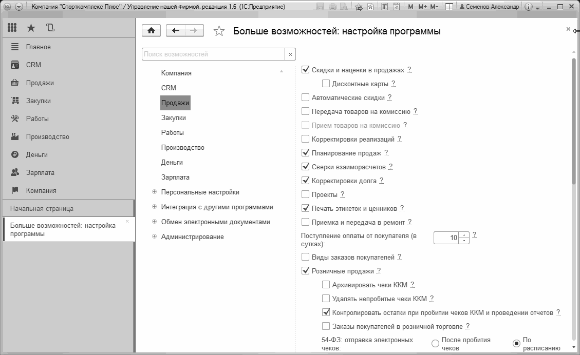Uncheck Сверки взаиморасчетов
This screenshot has height=355, width=580.
tap(305, 167)
